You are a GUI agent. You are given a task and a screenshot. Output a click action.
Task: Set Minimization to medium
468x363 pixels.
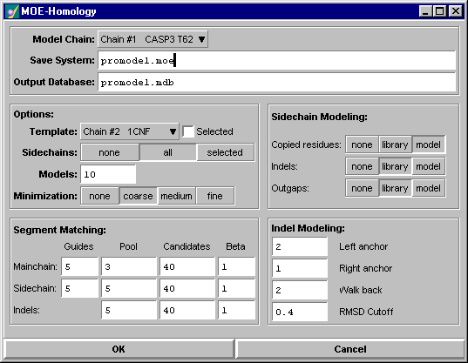[x=176, y=196]
